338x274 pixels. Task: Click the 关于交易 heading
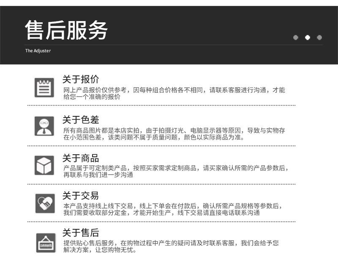[x=81, y=196]
